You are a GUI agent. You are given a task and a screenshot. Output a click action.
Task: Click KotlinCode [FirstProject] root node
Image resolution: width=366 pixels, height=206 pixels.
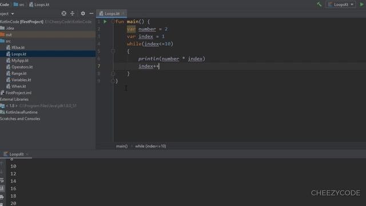click(x=22, y=22)
